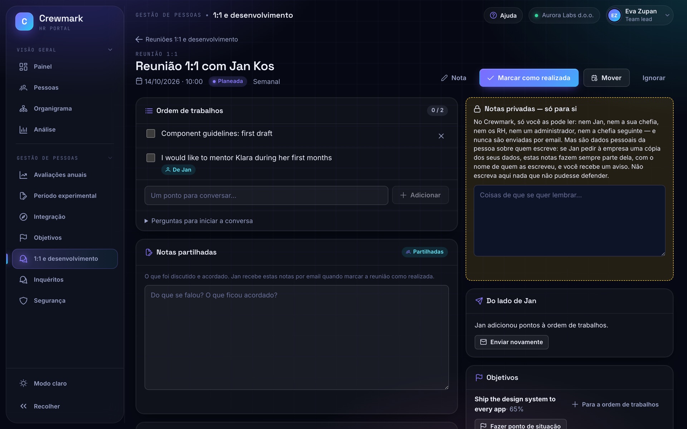Open Análise in the sidebar

pyautogui.click(x=65, y=129)
